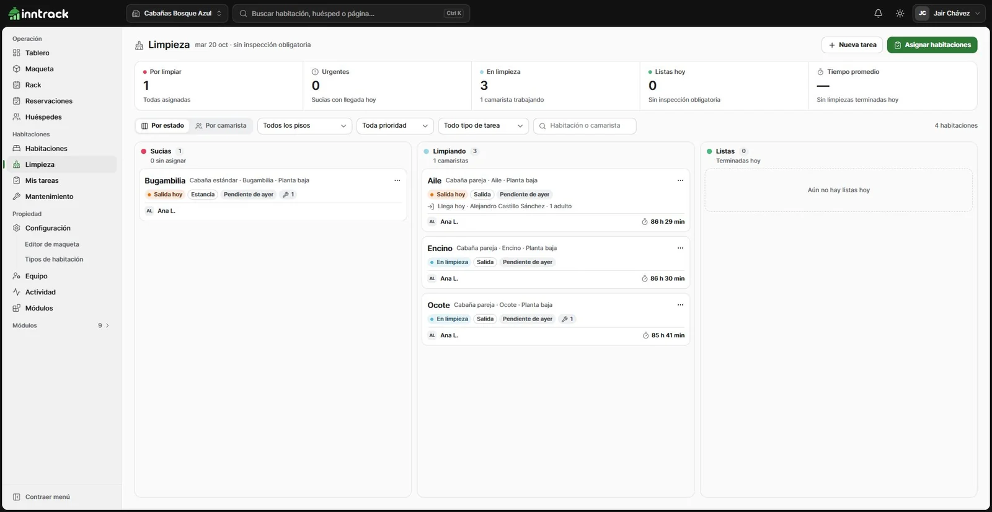Click the Reservaciones calendar icon
This screenshot has height=512, width=992.
17,101
